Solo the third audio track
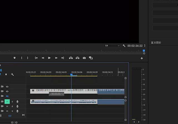Image resolution: width=178 pixels, height=124 pixels. pos(12,111)
